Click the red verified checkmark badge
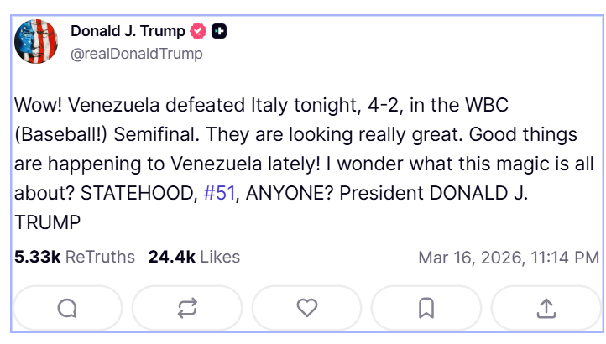Screen dimensions: 606x344 [x=199, y=32]
